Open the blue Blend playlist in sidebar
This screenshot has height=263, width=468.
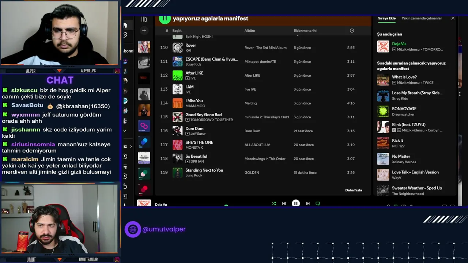coord(144,142)
